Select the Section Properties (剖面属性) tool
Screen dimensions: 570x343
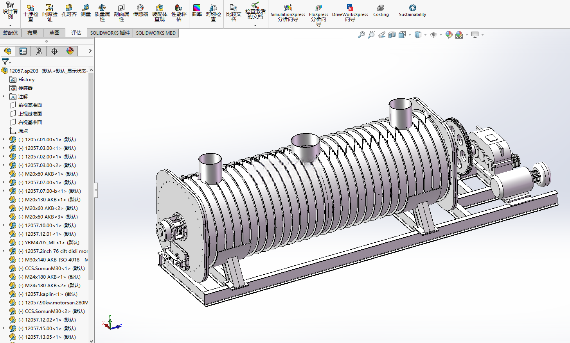[x=121, y=13]
